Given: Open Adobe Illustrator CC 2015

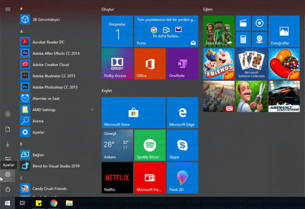Looking at the screenshot, I should [x=57, y=76].
